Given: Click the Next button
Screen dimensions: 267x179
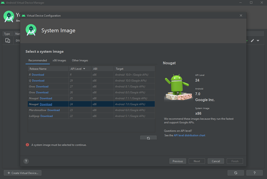Looking at the screenshot, I should pos(197,161).
